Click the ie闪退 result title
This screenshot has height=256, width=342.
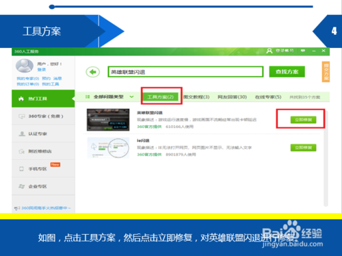pos(143,140)
